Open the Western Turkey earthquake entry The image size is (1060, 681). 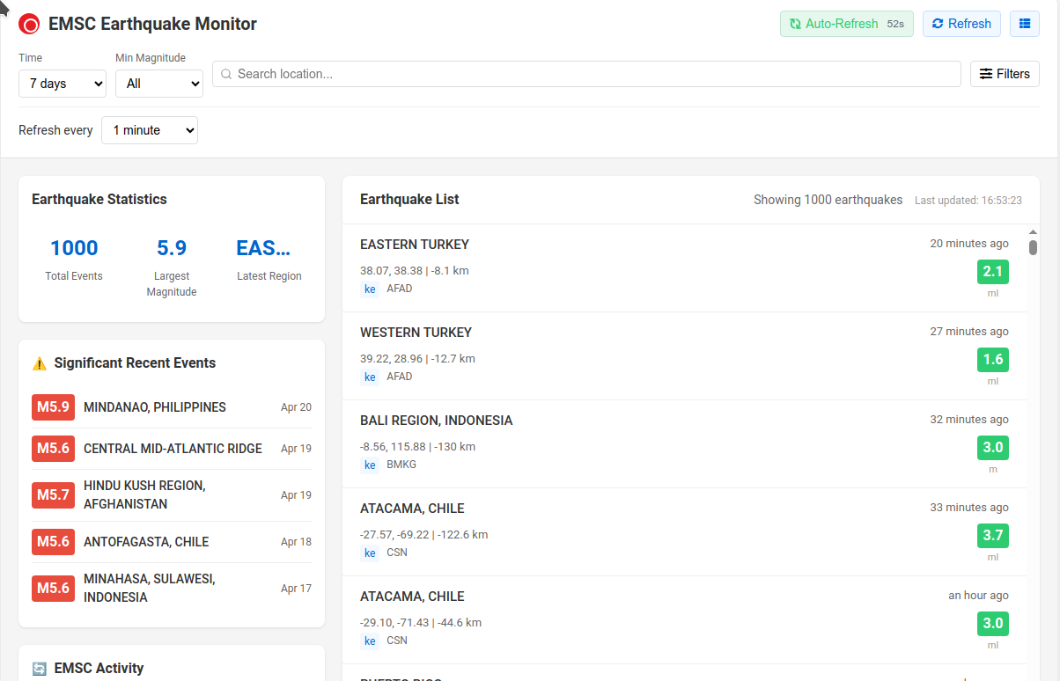point(416,333)
